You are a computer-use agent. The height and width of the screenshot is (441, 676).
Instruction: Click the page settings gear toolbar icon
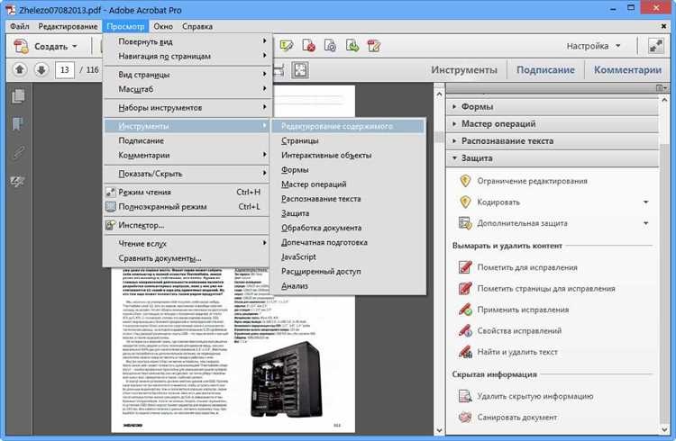(330, 46)
